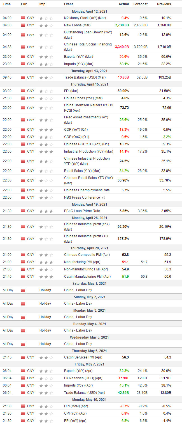
Task: Open the Industrial Production (YoY) (Mar) event
Action: [x=88, y=151]
